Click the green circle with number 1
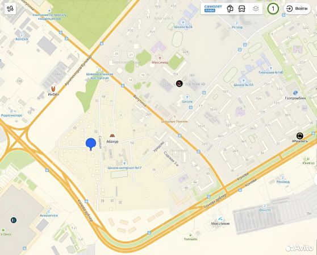This screenshot has height=255, width=317. tap(273, 9)
